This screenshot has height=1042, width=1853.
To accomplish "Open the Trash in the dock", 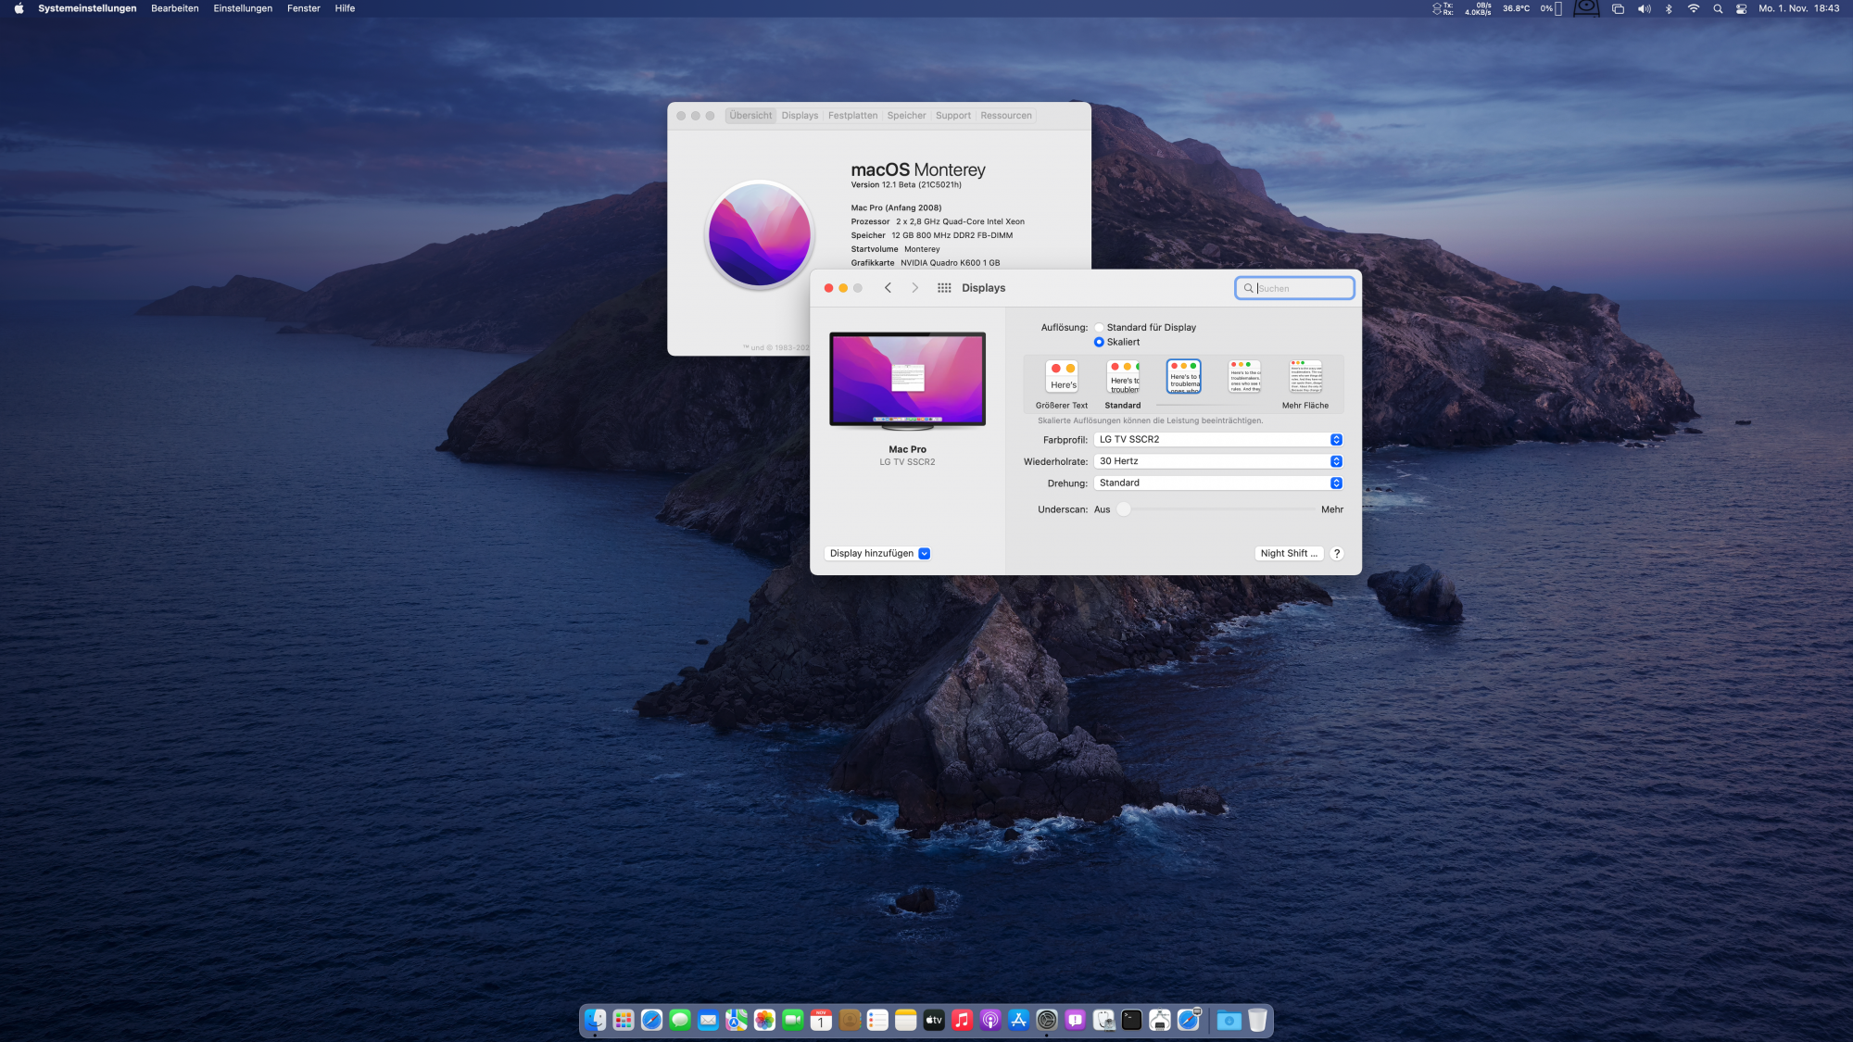I will coord(1257,1020).
